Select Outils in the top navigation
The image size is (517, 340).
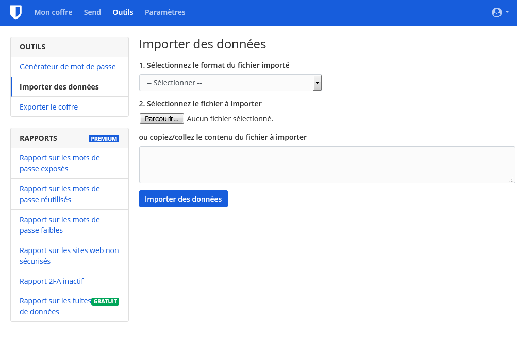[x=123, y=12]
